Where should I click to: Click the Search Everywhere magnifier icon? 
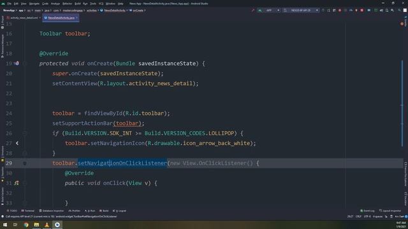[x=399, y=10]
